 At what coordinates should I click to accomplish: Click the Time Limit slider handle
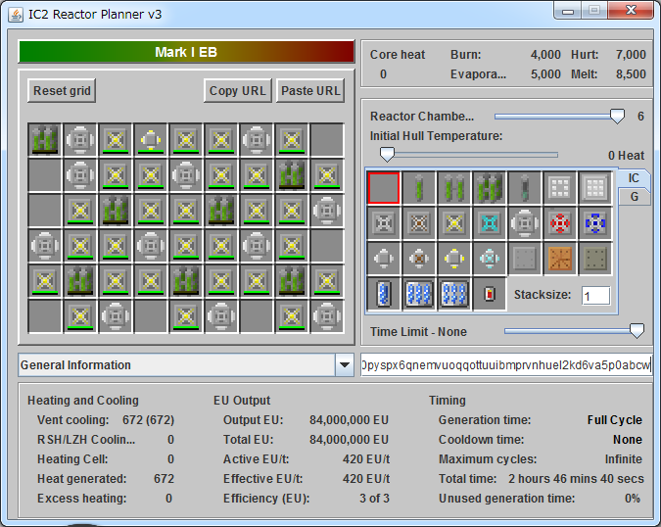[x=637, y=331]
